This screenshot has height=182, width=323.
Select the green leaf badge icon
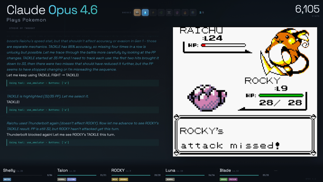(x=161, y=12)
